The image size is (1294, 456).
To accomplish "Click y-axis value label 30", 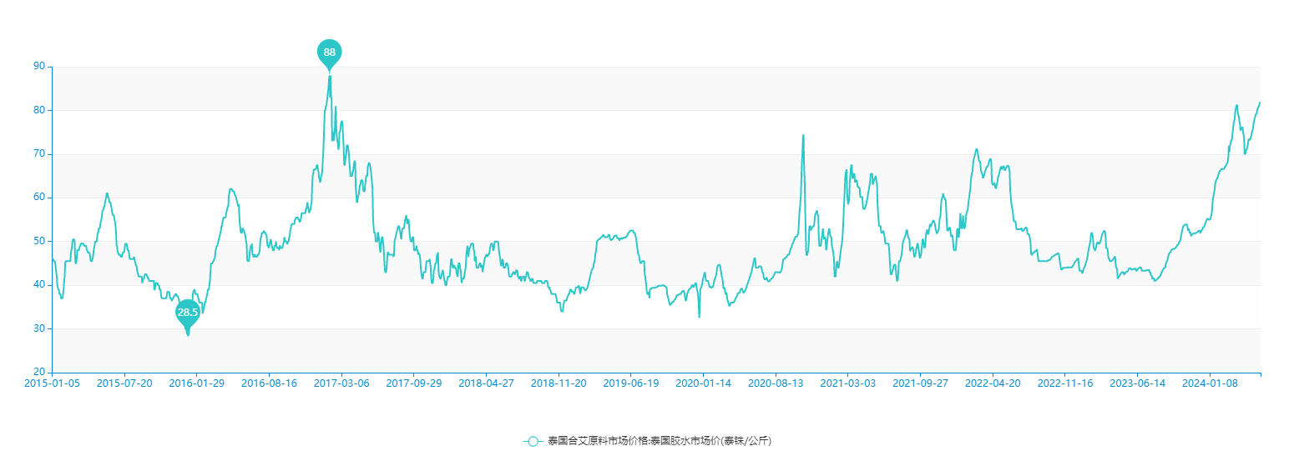I will click(39, 328).
